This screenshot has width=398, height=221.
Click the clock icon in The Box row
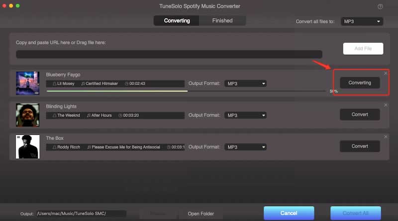point(169,147)
